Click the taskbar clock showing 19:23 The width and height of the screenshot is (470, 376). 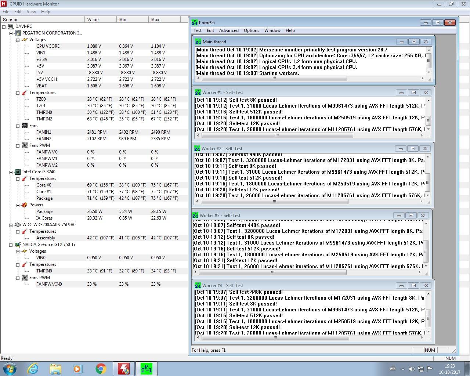449,369
